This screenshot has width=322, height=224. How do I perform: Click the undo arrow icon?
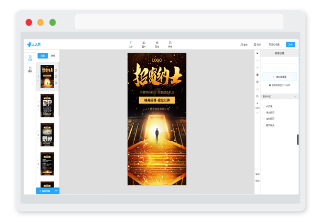point(257,60)
